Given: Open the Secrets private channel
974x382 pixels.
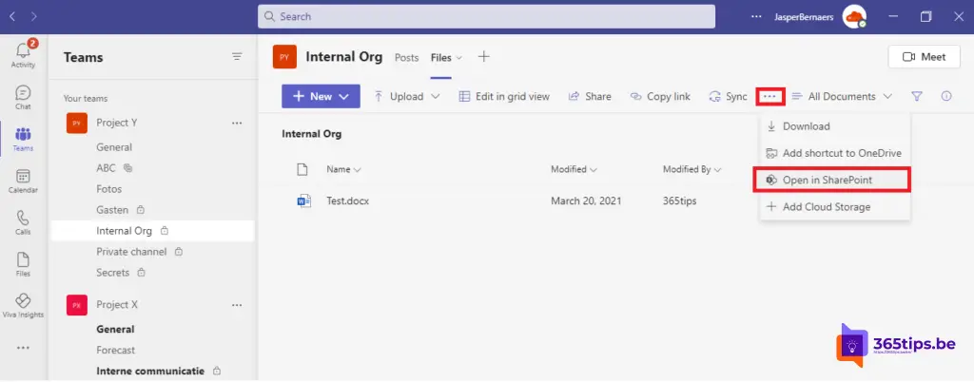Looking at the screenshot, I should tap(113, 273).
